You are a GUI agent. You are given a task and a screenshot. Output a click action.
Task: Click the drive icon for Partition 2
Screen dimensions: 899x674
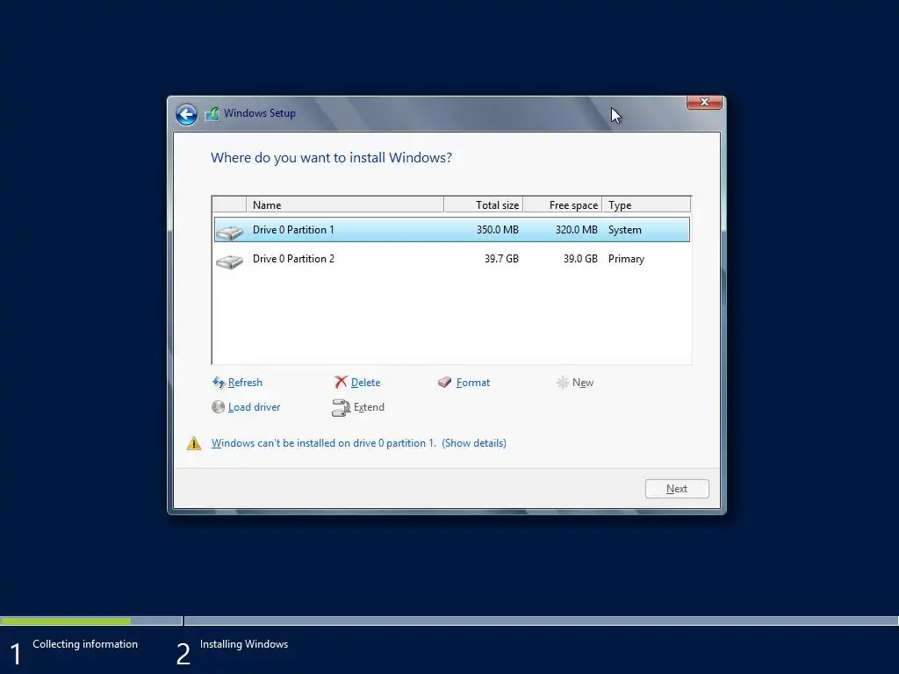[230, 262]
